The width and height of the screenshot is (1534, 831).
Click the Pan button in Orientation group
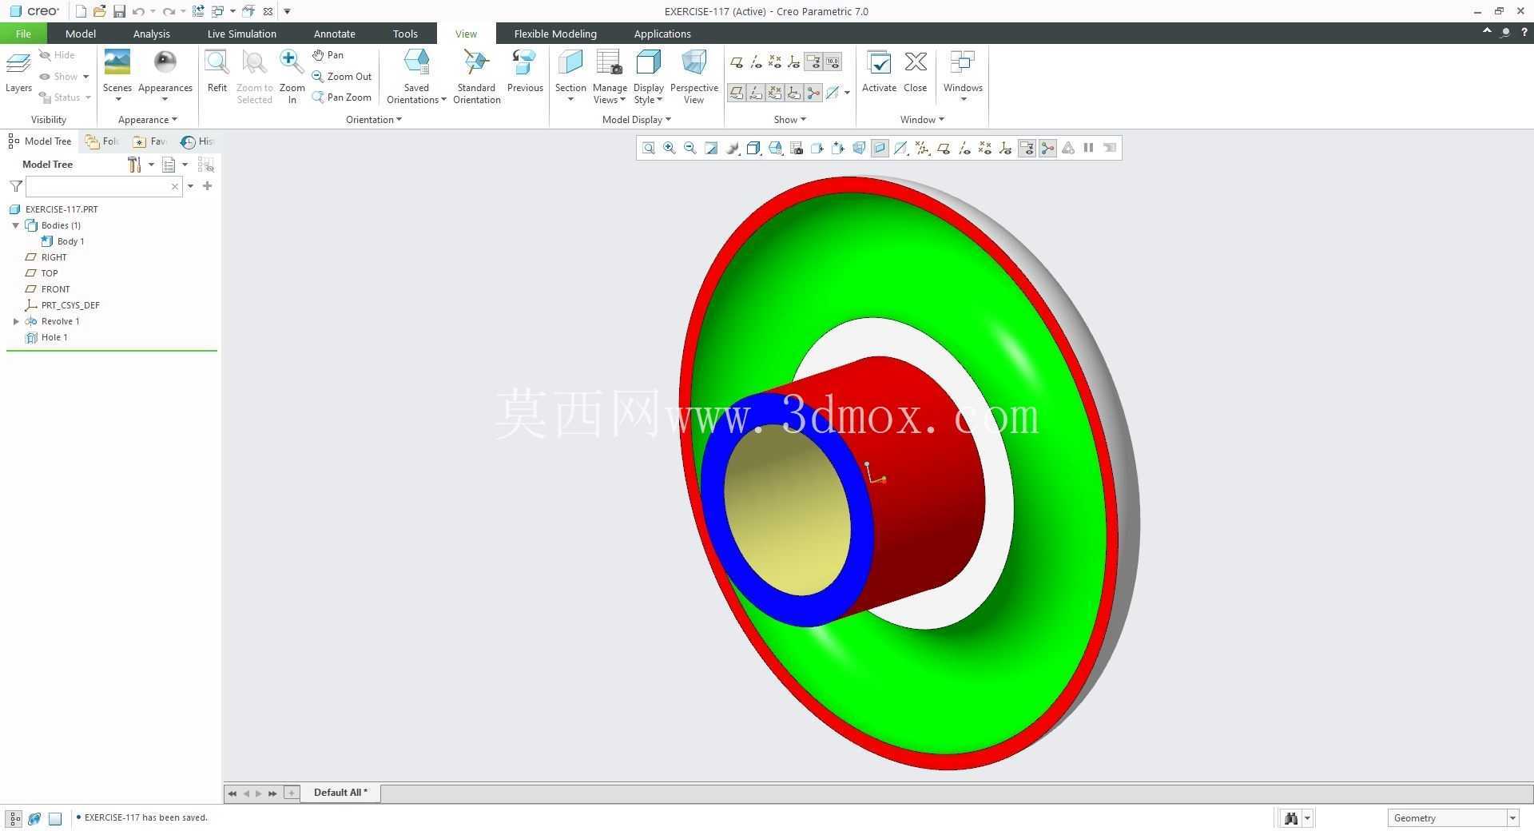pyautogui.click(x=328, y=55)
